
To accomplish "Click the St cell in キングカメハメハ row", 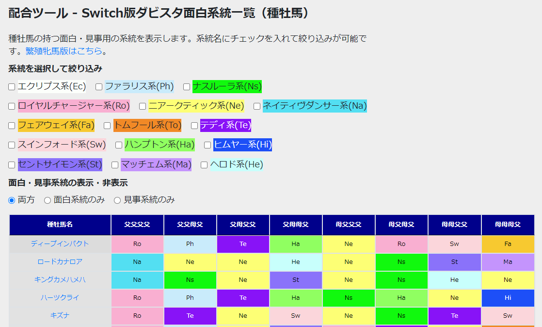I will coord(296,280).
